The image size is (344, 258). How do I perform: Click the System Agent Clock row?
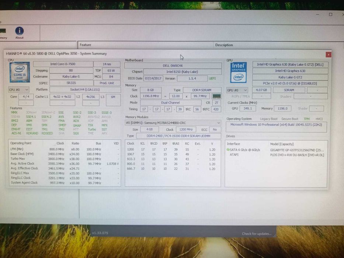65,183
